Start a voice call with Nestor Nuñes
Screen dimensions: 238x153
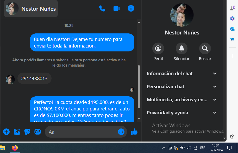tap(102, 9)
